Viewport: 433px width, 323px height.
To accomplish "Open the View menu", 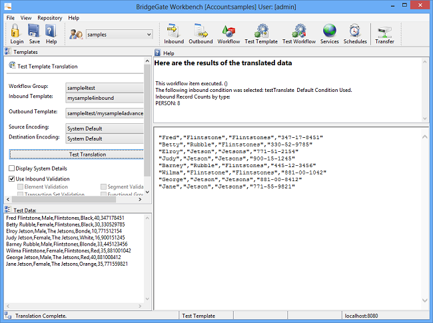I will point(26,18).
